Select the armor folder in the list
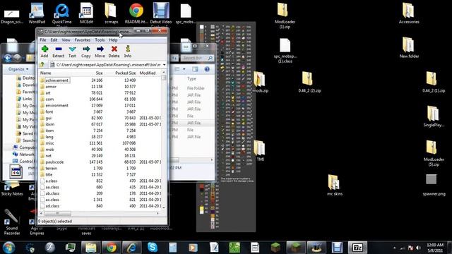 [100, 86]
